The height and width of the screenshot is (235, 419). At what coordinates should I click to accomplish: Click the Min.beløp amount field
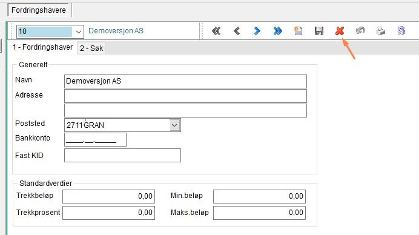[x=259, y=196]
